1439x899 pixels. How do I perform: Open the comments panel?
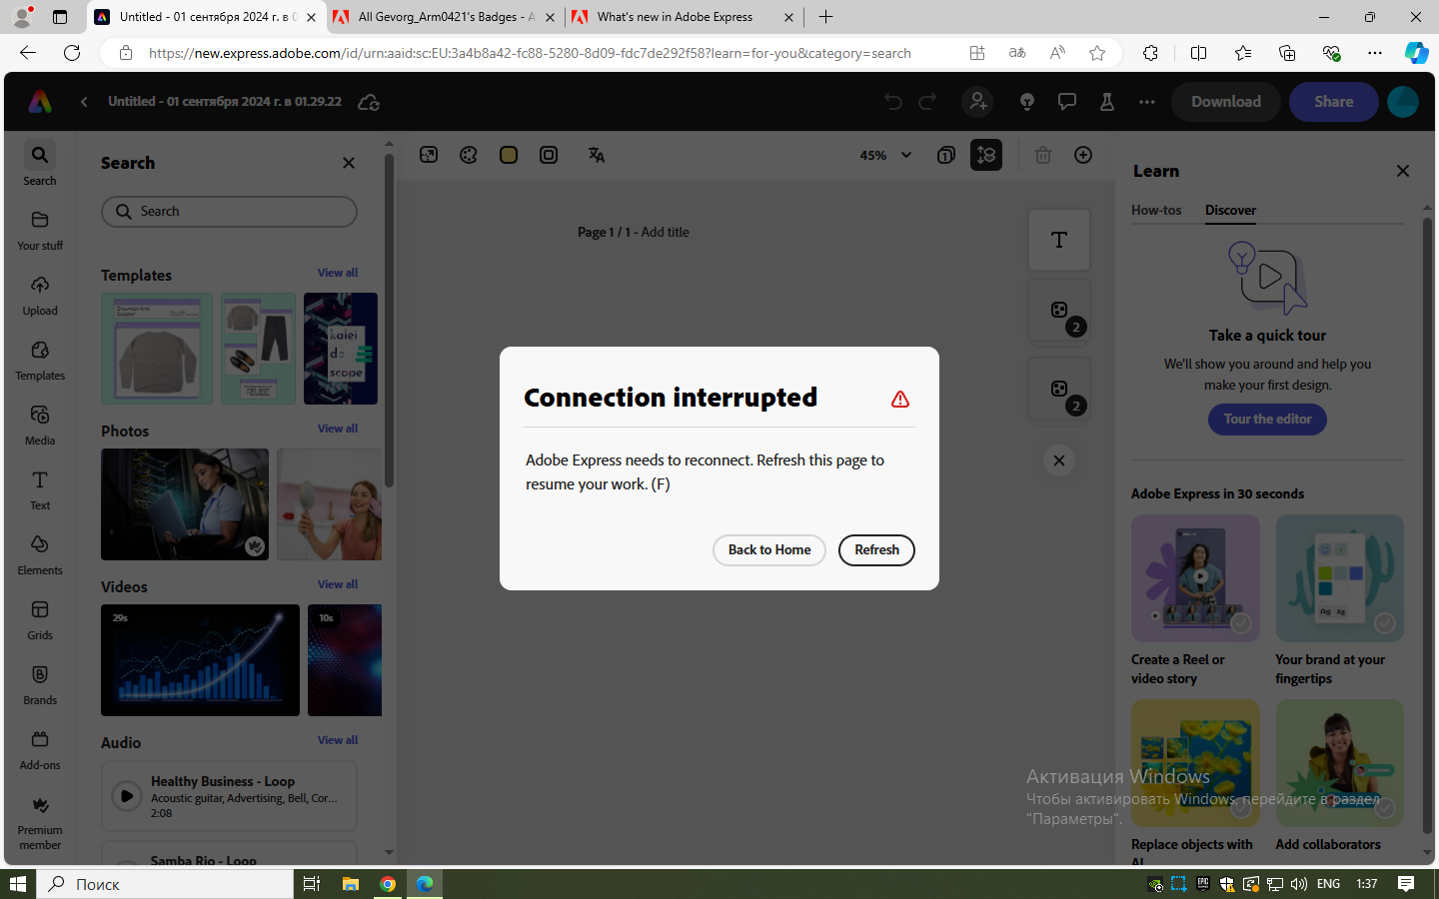[1067, 101]
